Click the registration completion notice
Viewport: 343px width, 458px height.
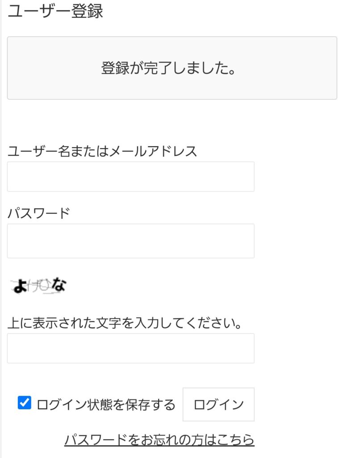click(171, 67)
